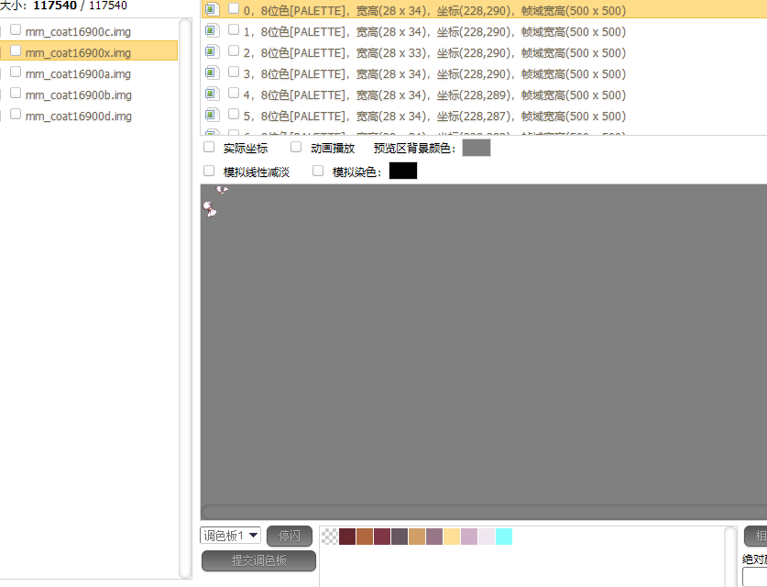The width and height of the screenshot is (767, 587).
Task: Click the horizontal scrollbar below the preview
Action: (477, 513)
